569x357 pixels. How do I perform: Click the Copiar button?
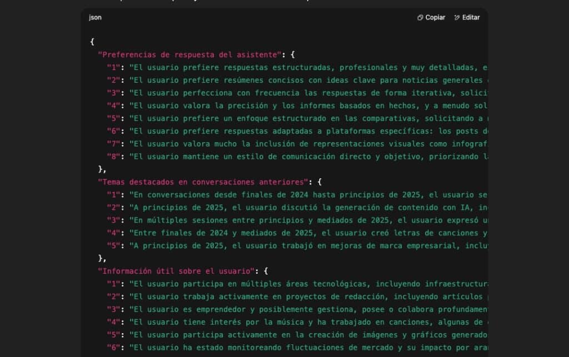coord(431,17)
